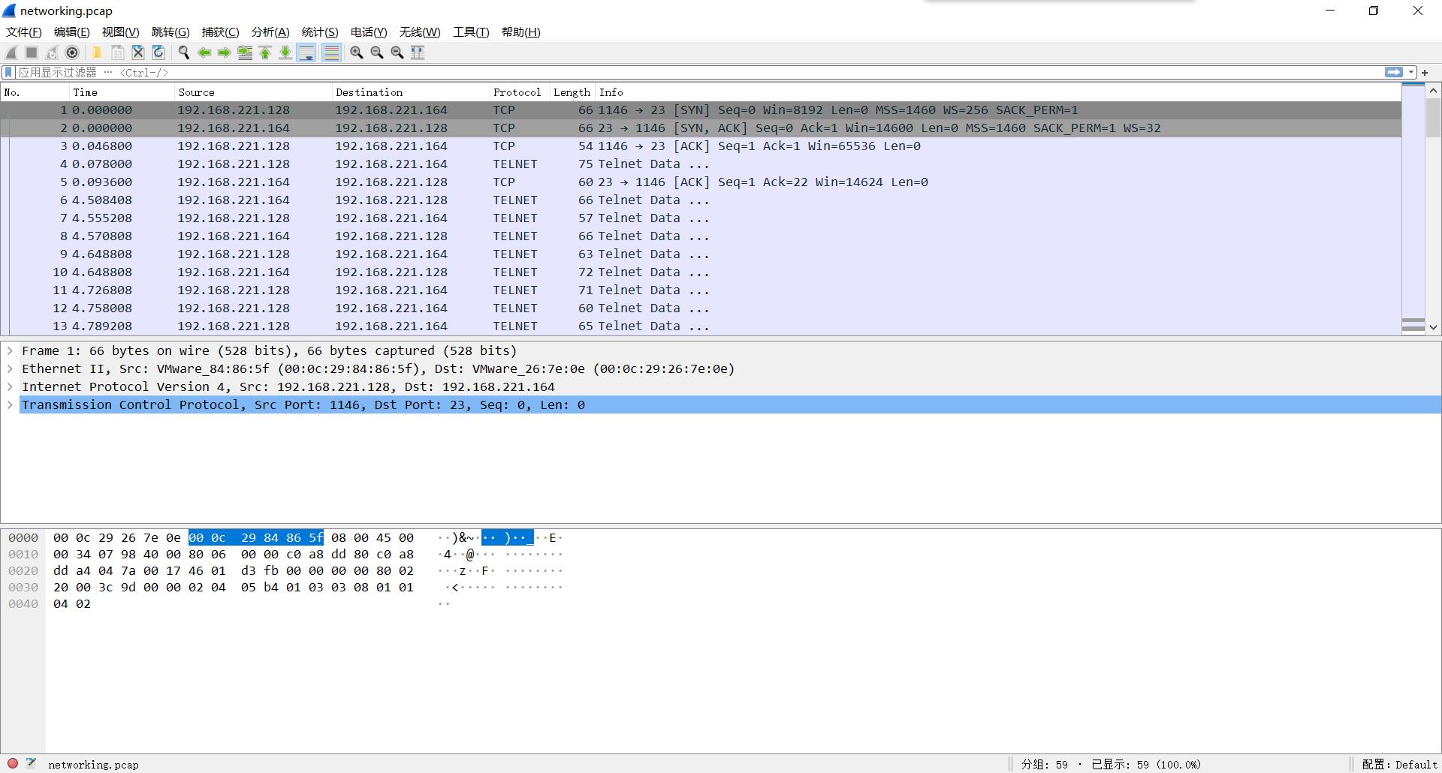Screen dimensions: 1442x773
Task: Open the 编辑(E) menu
Action: tap(71, 32)
